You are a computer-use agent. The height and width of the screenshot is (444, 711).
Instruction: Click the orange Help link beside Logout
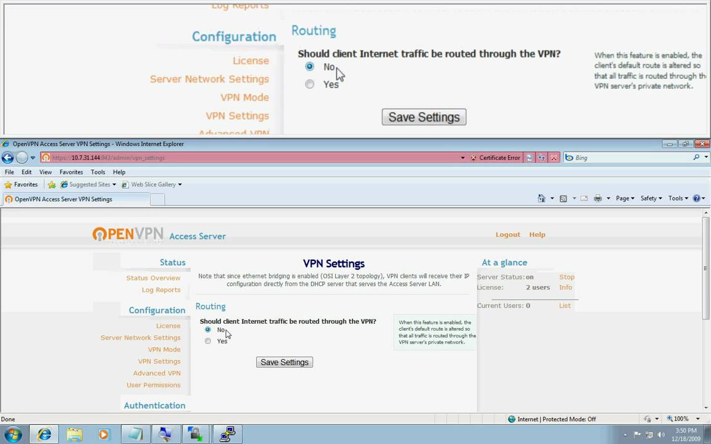click(x=537, y=235)
